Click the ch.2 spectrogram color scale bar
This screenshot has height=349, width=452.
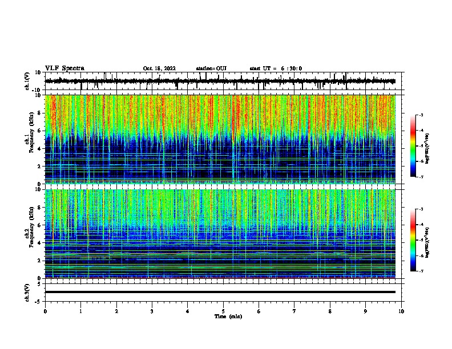[x=413, y=240]
